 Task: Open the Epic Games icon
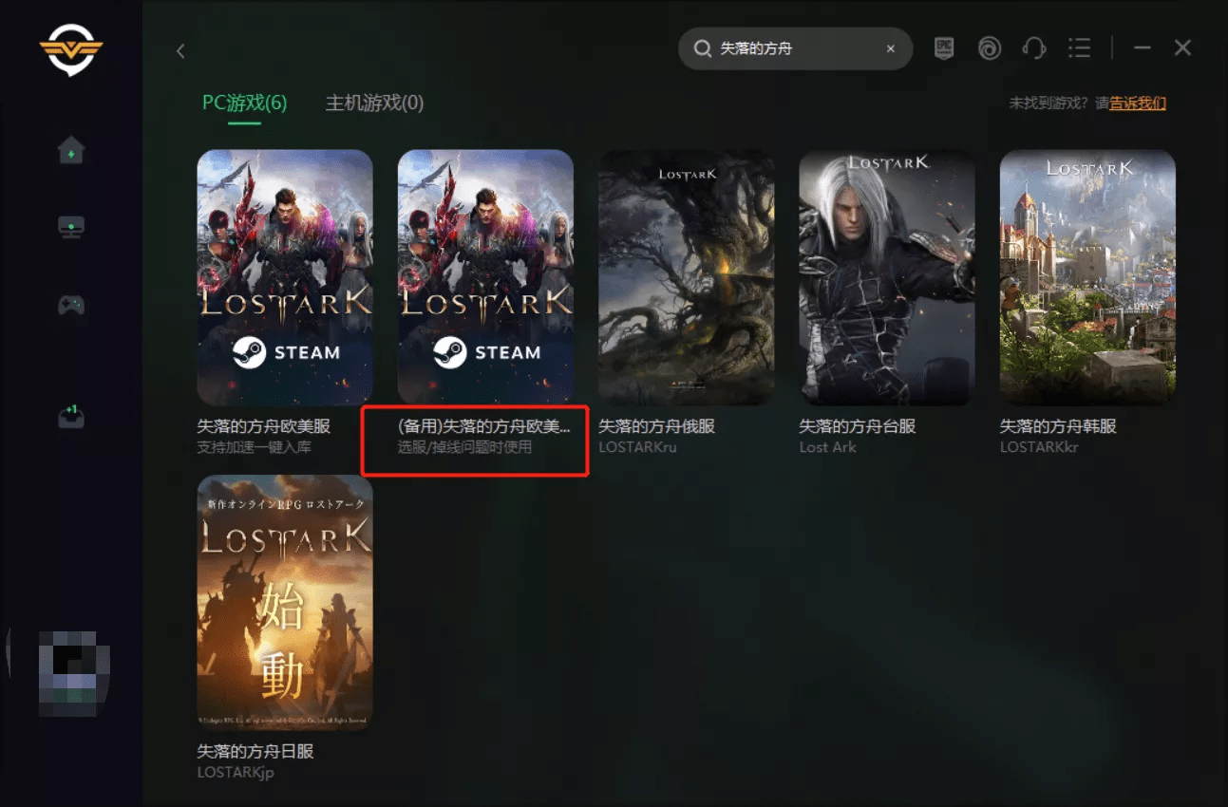click(943, 48)
